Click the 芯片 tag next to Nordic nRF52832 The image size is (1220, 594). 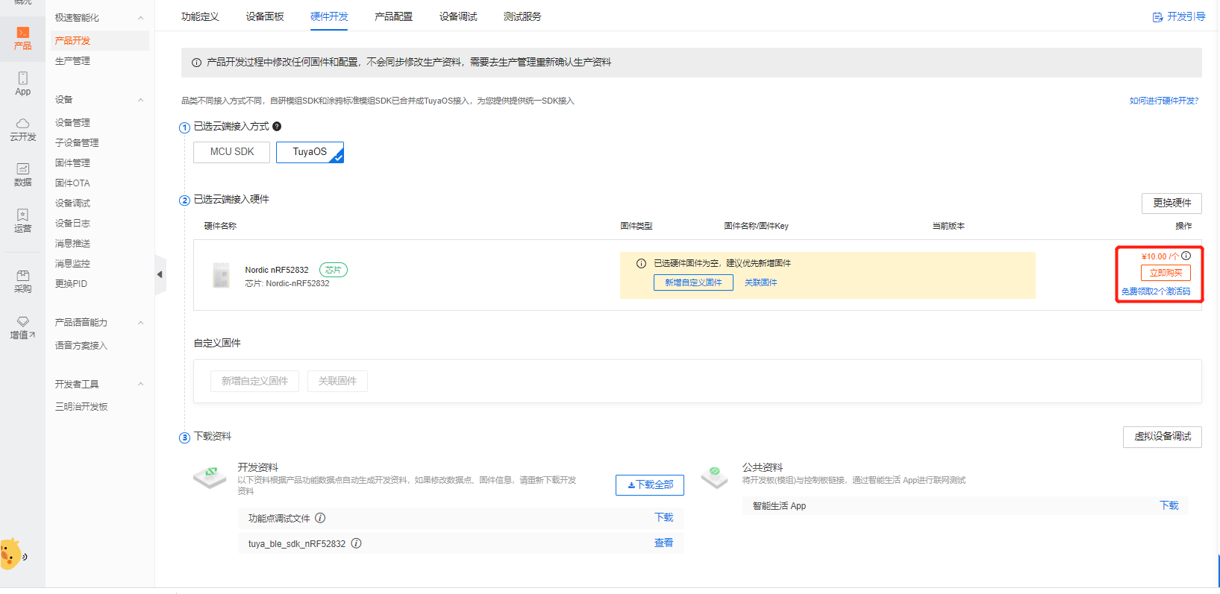334,270
